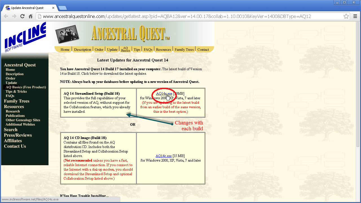Open Update in top navigation bar

pos(112,50)
